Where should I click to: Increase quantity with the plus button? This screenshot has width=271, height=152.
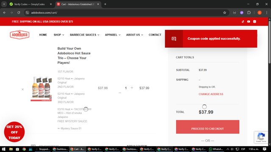coord(132,88)
